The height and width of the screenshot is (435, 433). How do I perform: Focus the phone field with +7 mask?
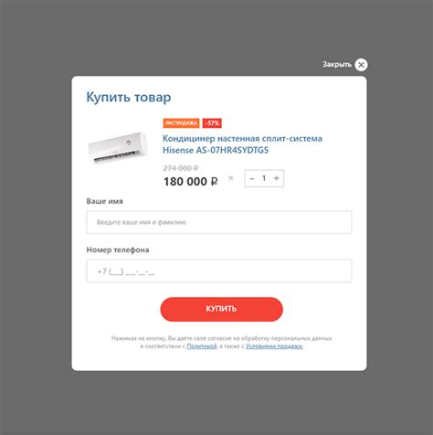point(219,271)
